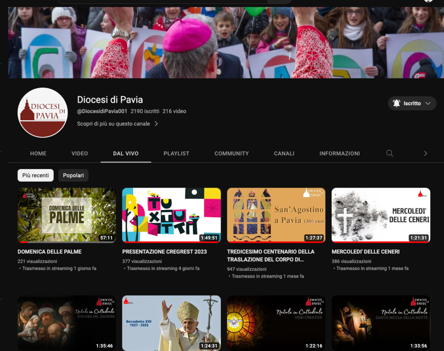Image resolution: width=444 pixels, height=351 pixels.
Task: Open the COMMUNITY tab
Action: (x=232, y=153)
